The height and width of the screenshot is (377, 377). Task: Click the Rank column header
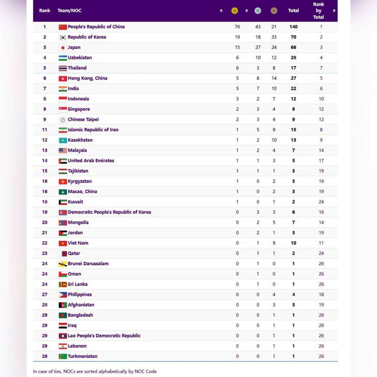click(x=45, y=11)
